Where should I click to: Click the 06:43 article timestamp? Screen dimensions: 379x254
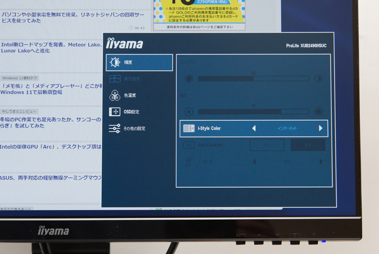[137, 28]
